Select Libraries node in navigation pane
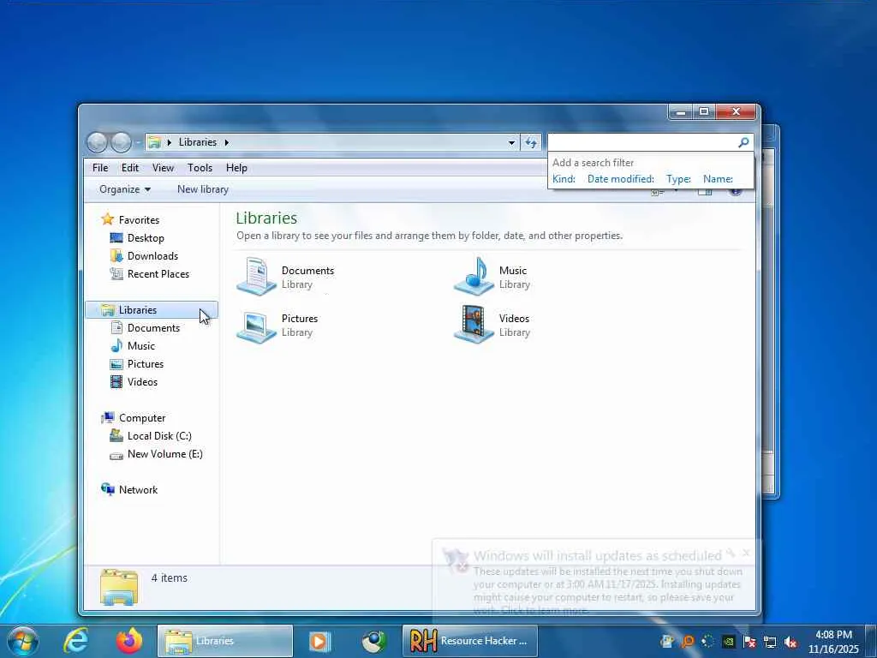The height and width of the screenshot is (658, 877). click(151, 310)
